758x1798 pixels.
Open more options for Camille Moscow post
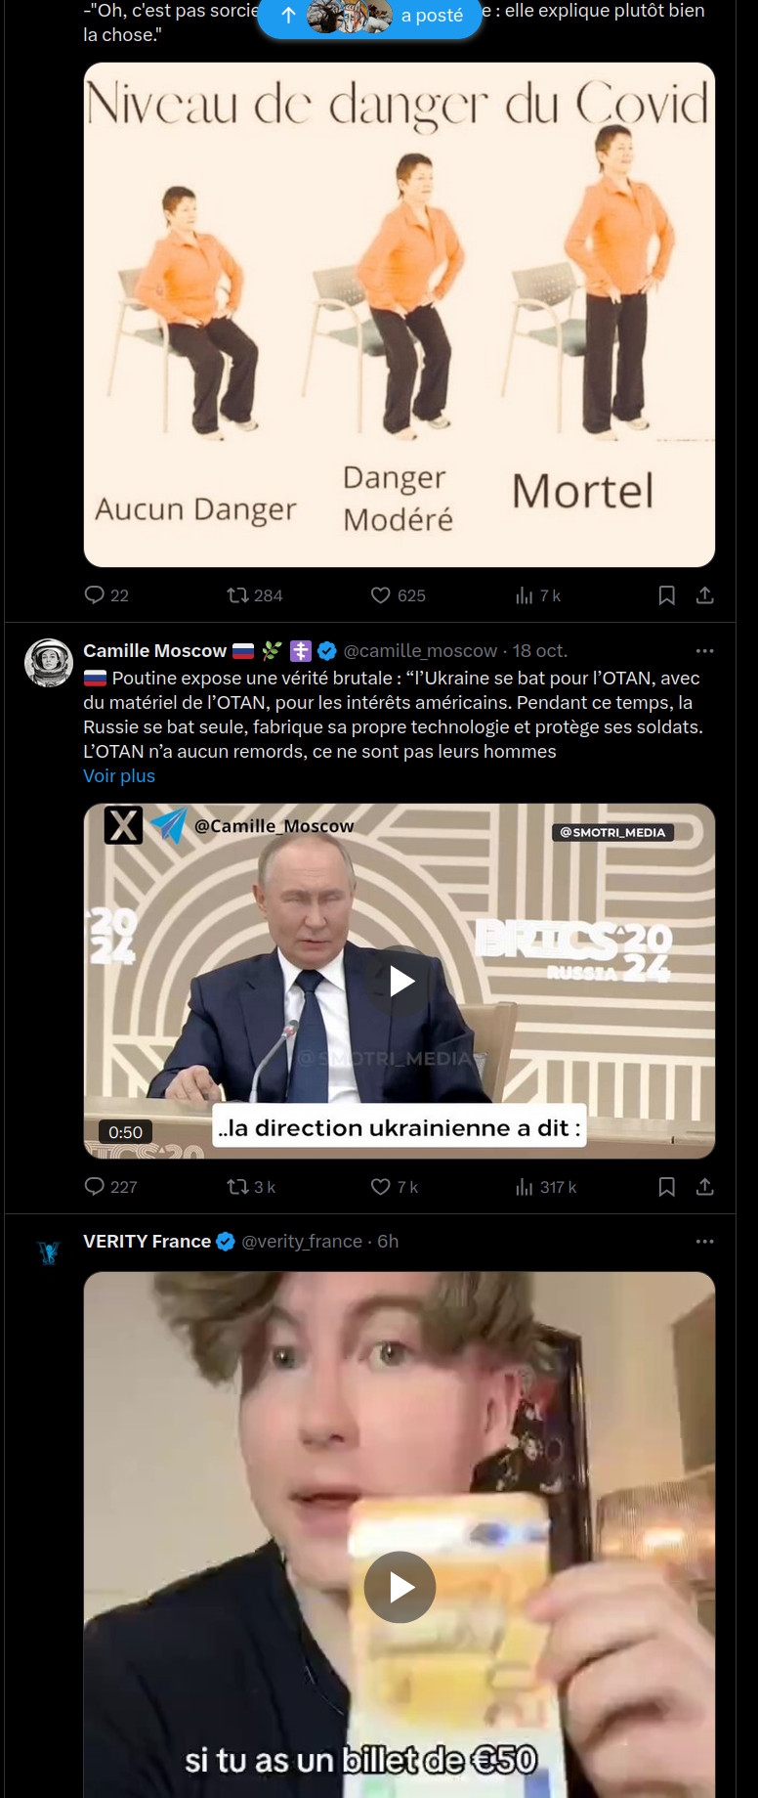point(704,651)
